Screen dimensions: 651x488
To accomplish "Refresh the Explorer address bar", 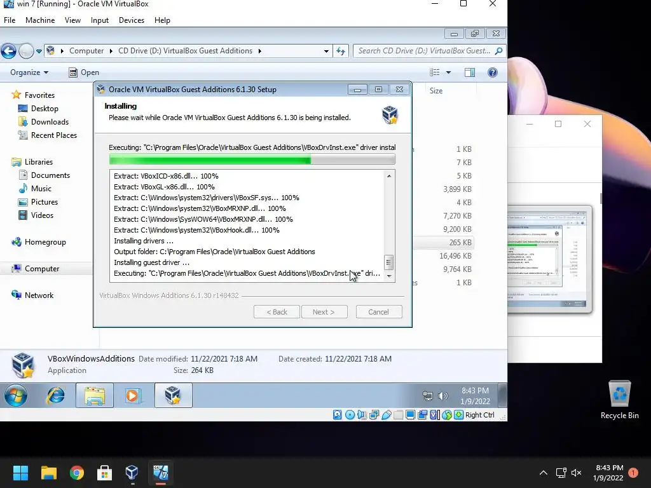I will click(341, 51).
